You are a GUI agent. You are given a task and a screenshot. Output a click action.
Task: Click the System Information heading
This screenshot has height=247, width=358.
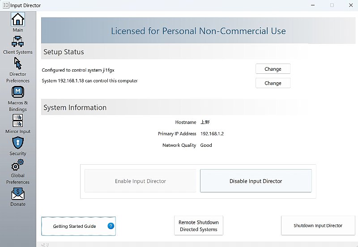tap(75, 107)
